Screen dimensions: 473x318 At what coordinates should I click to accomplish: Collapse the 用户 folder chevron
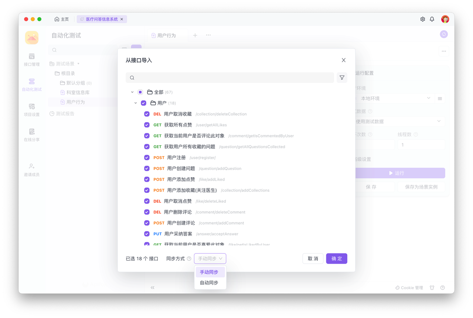click(136, 103)
